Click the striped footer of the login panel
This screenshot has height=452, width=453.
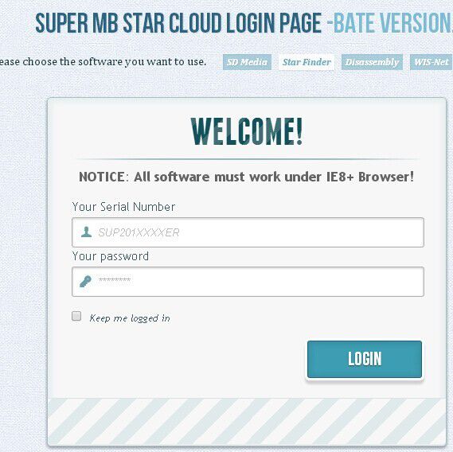(247, 422)
